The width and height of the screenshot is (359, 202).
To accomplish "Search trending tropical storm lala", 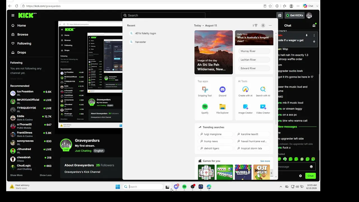I will pyautogui.click(x=252, y=148).
